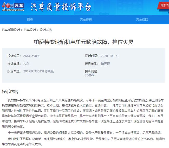Click the 汽车质量投诉平台 header title
The height and width of the screenshot is (148, 169).
(x=61, y=7)
